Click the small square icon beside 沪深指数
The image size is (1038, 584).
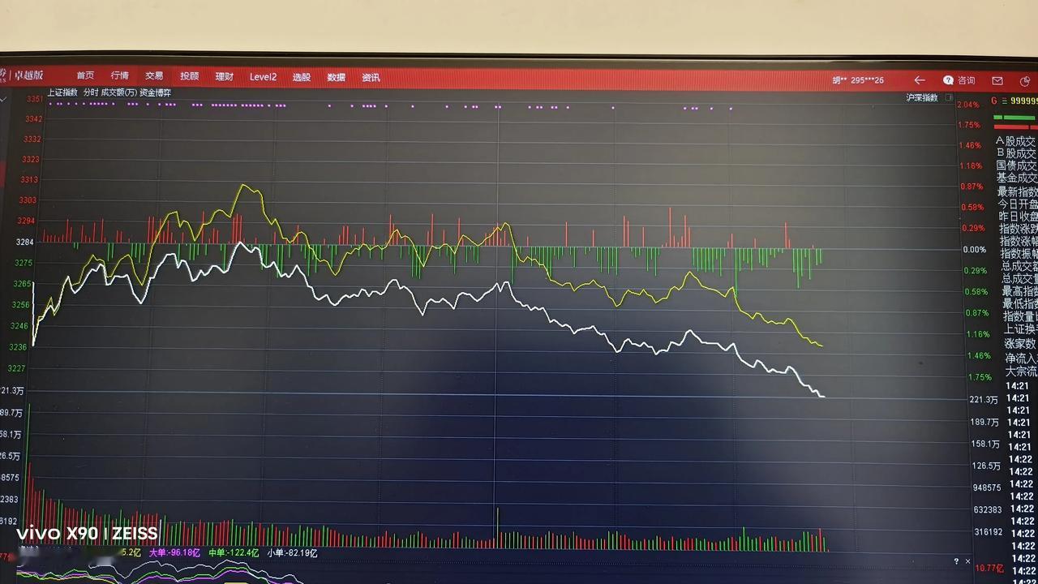pyautogui.click(x=949, y=97)
